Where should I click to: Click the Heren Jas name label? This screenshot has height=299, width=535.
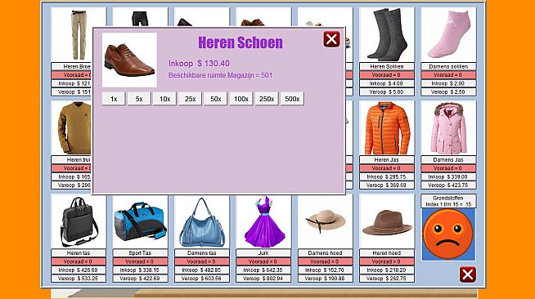(387, 160)
